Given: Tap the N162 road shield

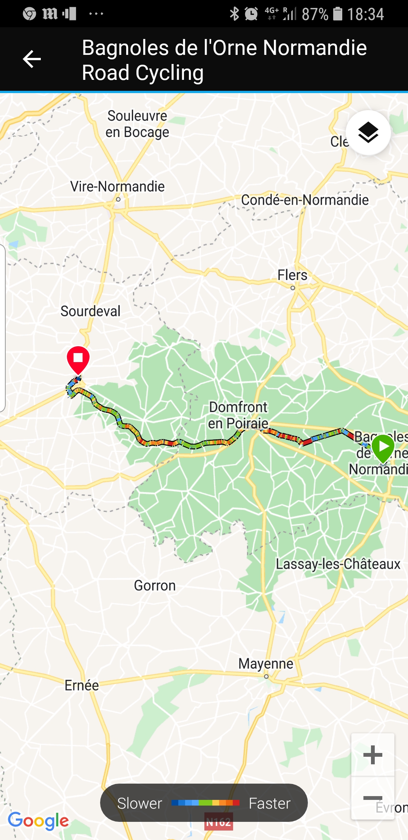Looking at the screenshot, I should pyautogui.click(x=219, y=822).
